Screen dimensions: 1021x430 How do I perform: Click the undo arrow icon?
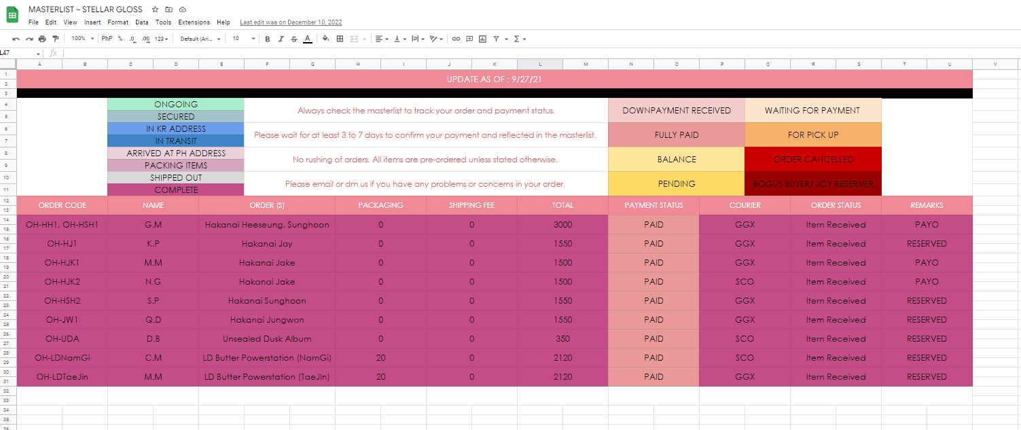pos(16,39)
